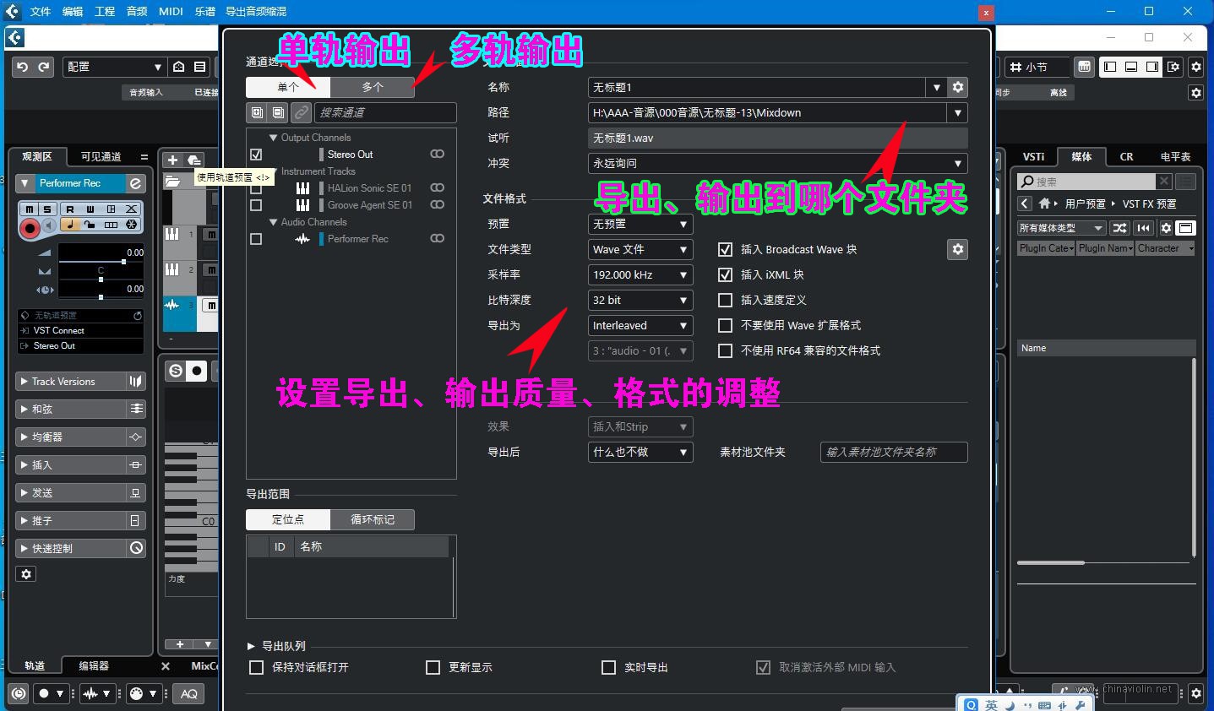This screenshot has width=1214, height=711.
Task: Switch to the VSTi tab in right zone
Action: 1034,156
